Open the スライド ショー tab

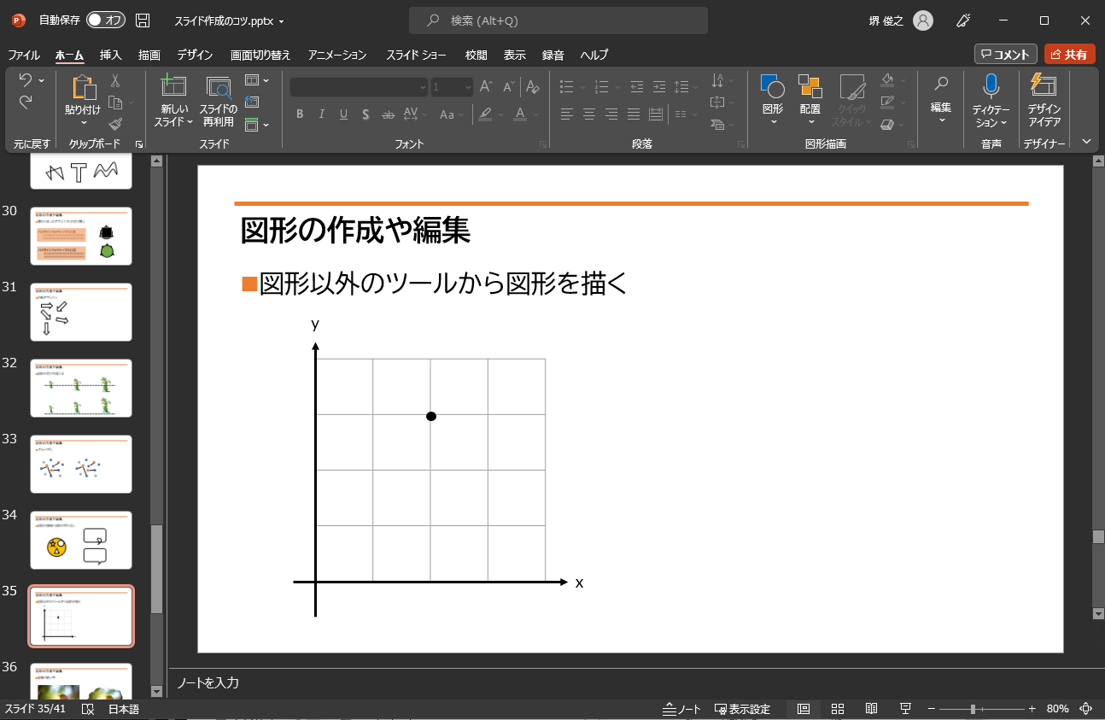pos(416,55)
